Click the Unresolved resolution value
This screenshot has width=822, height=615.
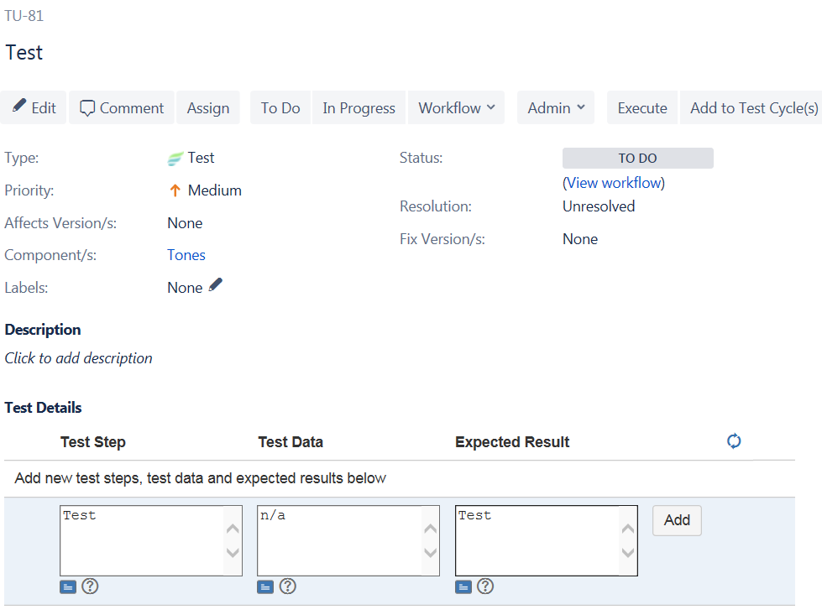pyautogui.click(x=599, y=206)
